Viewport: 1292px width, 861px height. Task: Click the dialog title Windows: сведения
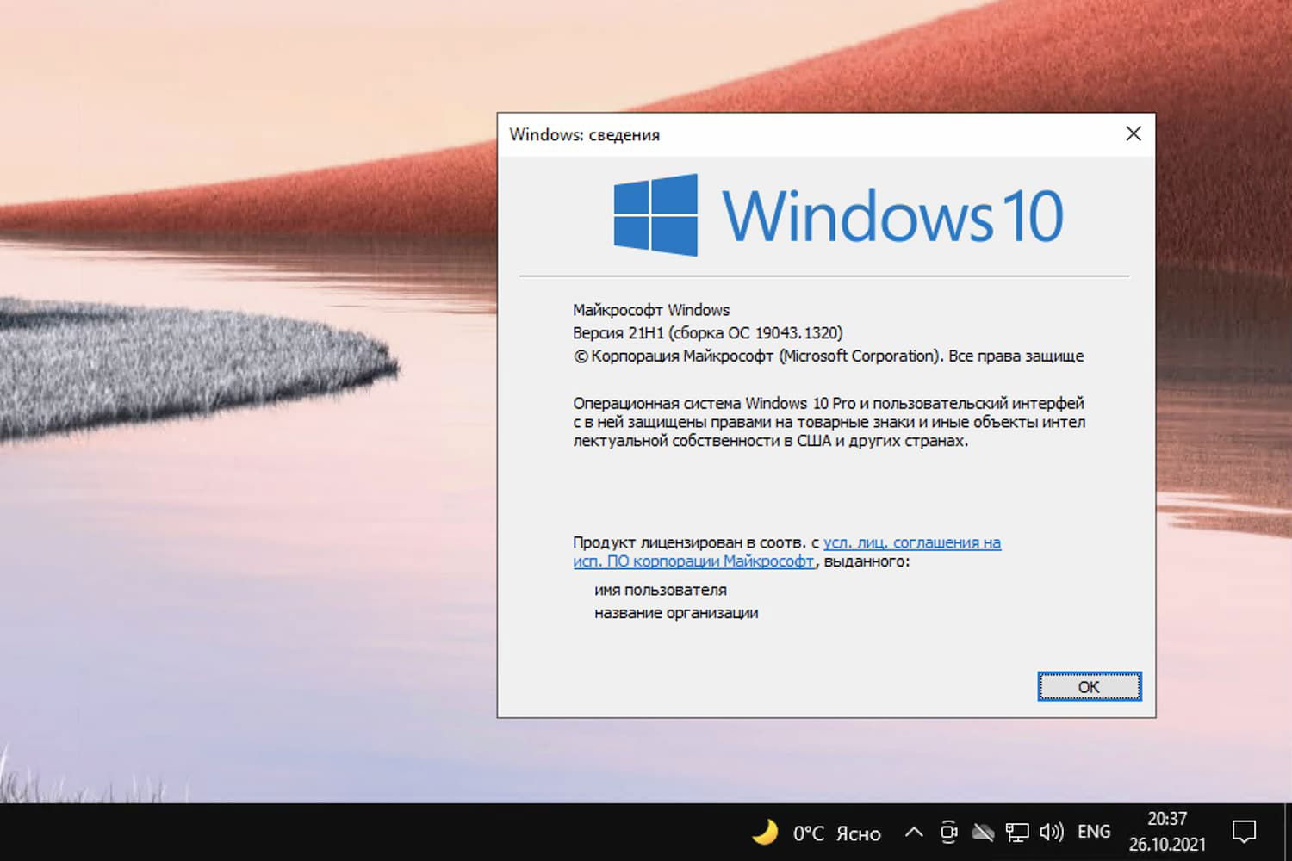(585, 135)
